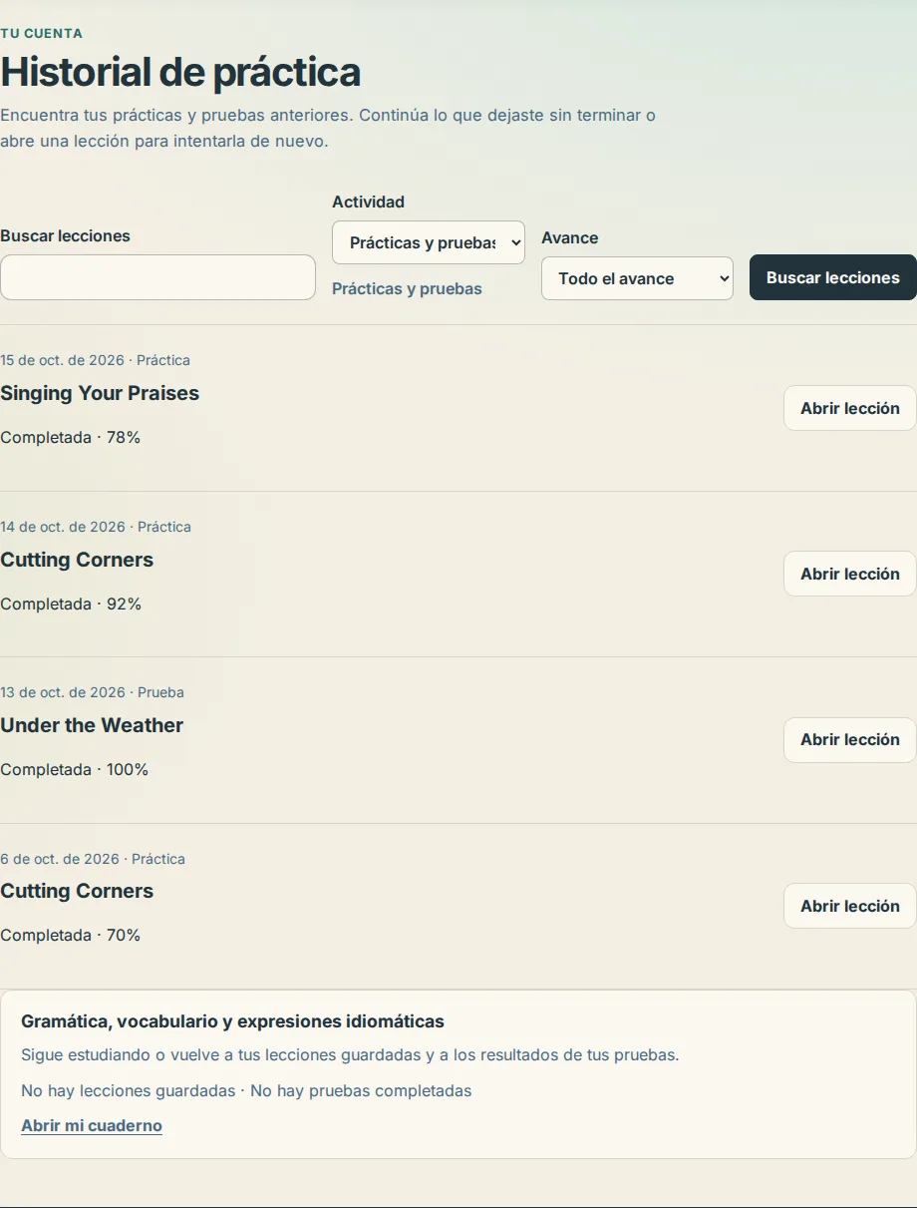This screenshot has width=917, height=1208.
Task: Open lesson Singing Your Praises via Abrir lección
Action: click(x=850, y=408)
